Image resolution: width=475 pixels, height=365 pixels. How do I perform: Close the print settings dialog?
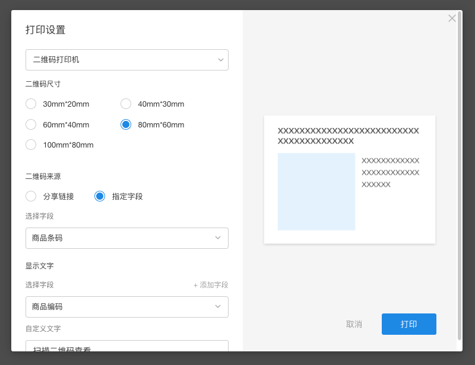click(x=452, y=18)
